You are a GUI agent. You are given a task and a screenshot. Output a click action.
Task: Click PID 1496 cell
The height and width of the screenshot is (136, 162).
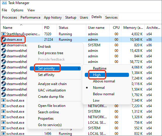point(48,134)
